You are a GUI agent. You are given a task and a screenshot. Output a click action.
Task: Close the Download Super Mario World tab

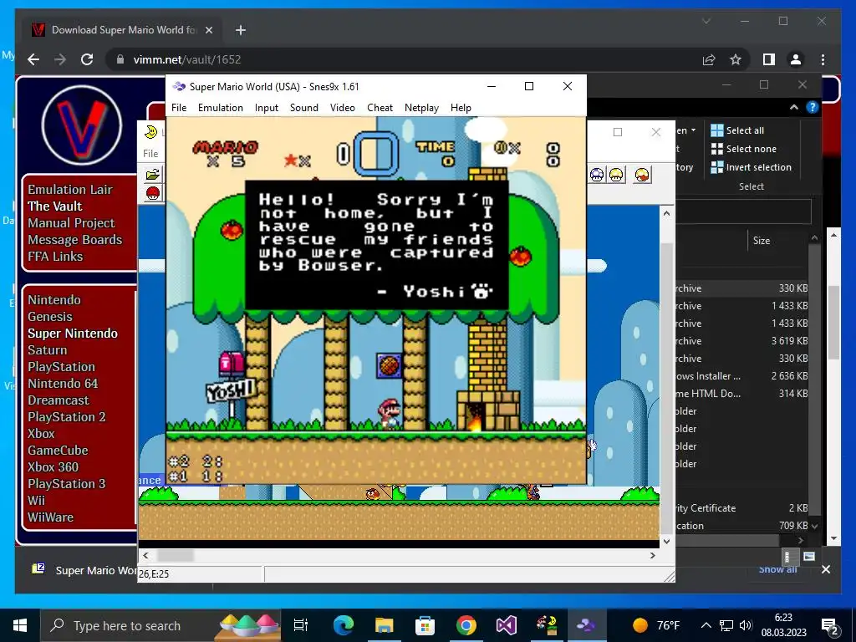point(208,30)
